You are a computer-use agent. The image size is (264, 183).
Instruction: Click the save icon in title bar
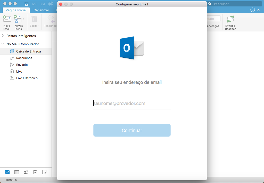coord(26,4)
